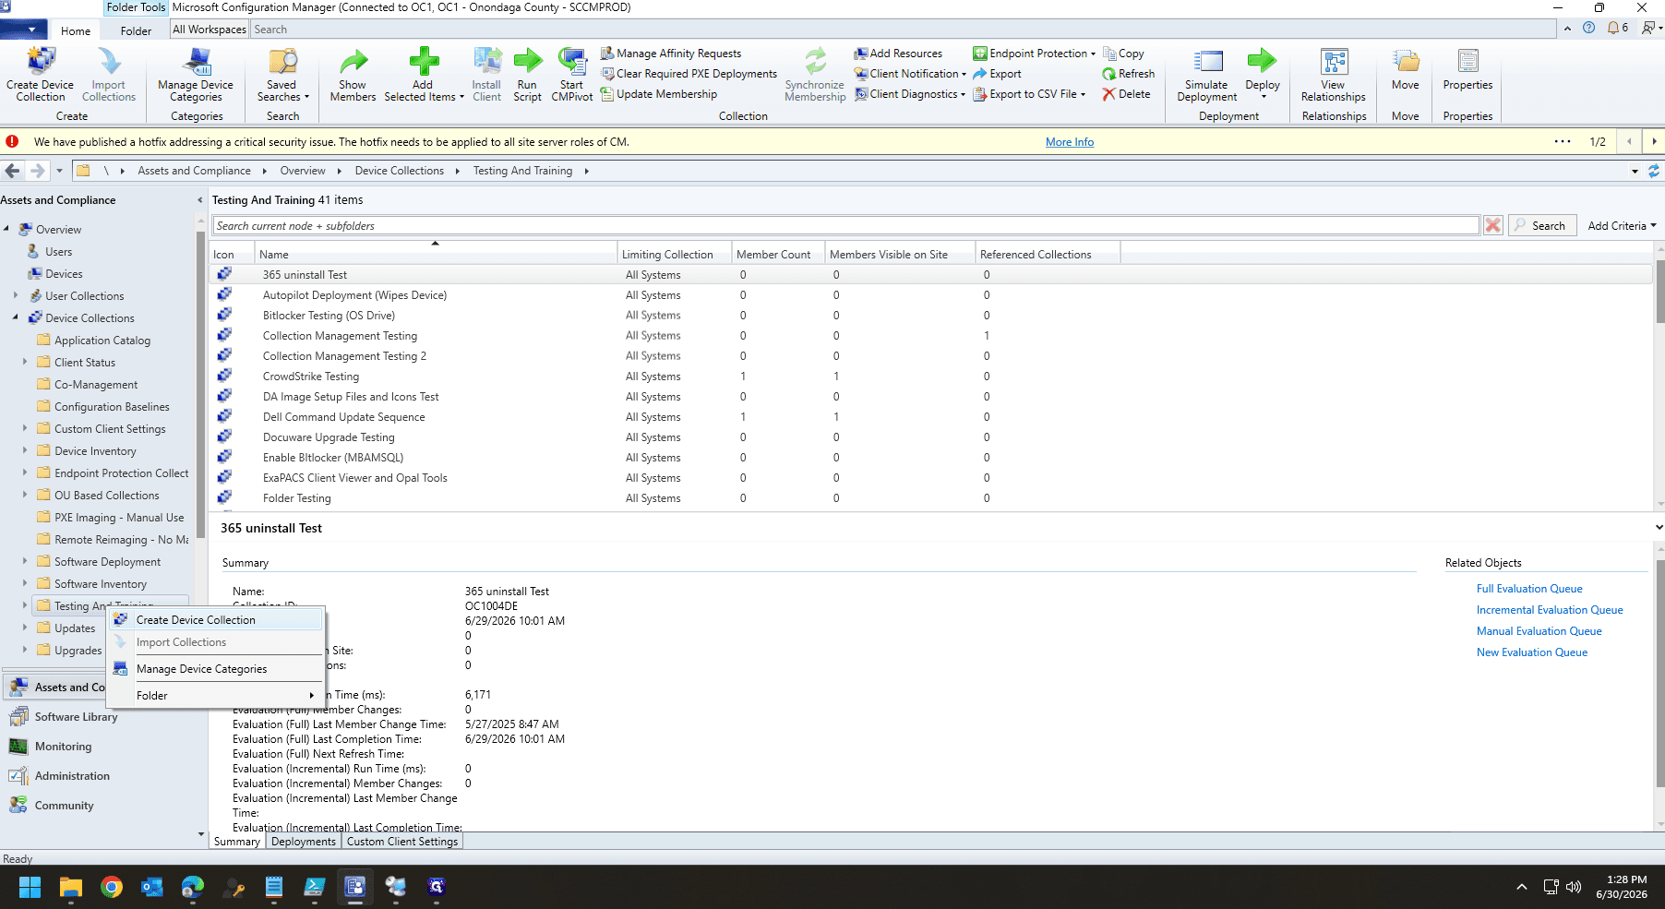Select Manage Device Categories in context menu
The width and height of the screenshot is (1665, 909).
(216, 669)
